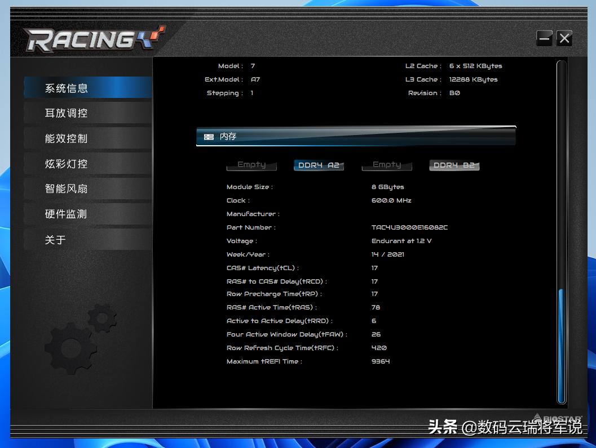This screenshot has width=596, height=448.
Task: Open the 系统信息 system info section
Action: pyautogui.click(x=88, y=88)
